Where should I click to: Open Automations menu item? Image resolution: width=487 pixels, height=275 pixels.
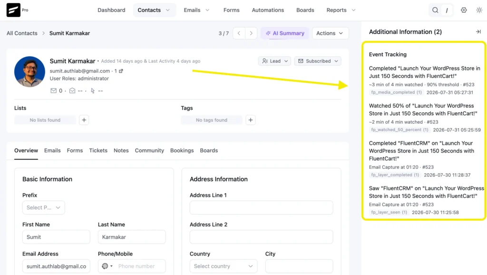268,10
